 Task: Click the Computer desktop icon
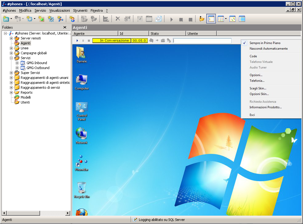82,82
